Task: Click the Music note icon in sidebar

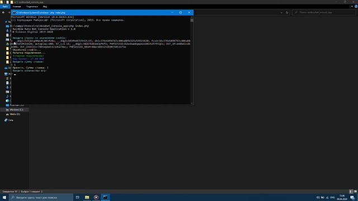Action: 7,96
